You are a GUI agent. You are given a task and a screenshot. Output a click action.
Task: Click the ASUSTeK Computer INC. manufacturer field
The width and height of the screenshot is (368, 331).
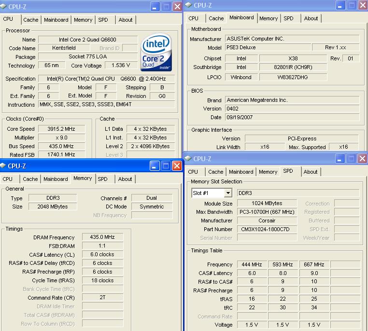coord(292,39)
